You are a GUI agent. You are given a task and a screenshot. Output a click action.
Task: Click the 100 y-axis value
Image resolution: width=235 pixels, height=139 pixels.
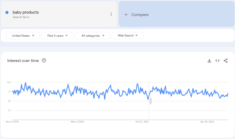[x=9, y=82]
